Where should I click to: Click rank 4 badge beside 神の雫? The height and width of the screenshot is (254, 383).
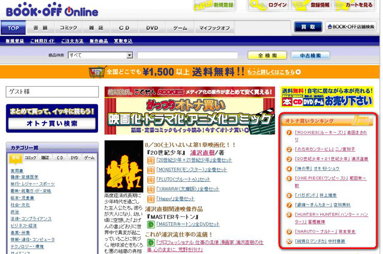[x=289, y=169]
